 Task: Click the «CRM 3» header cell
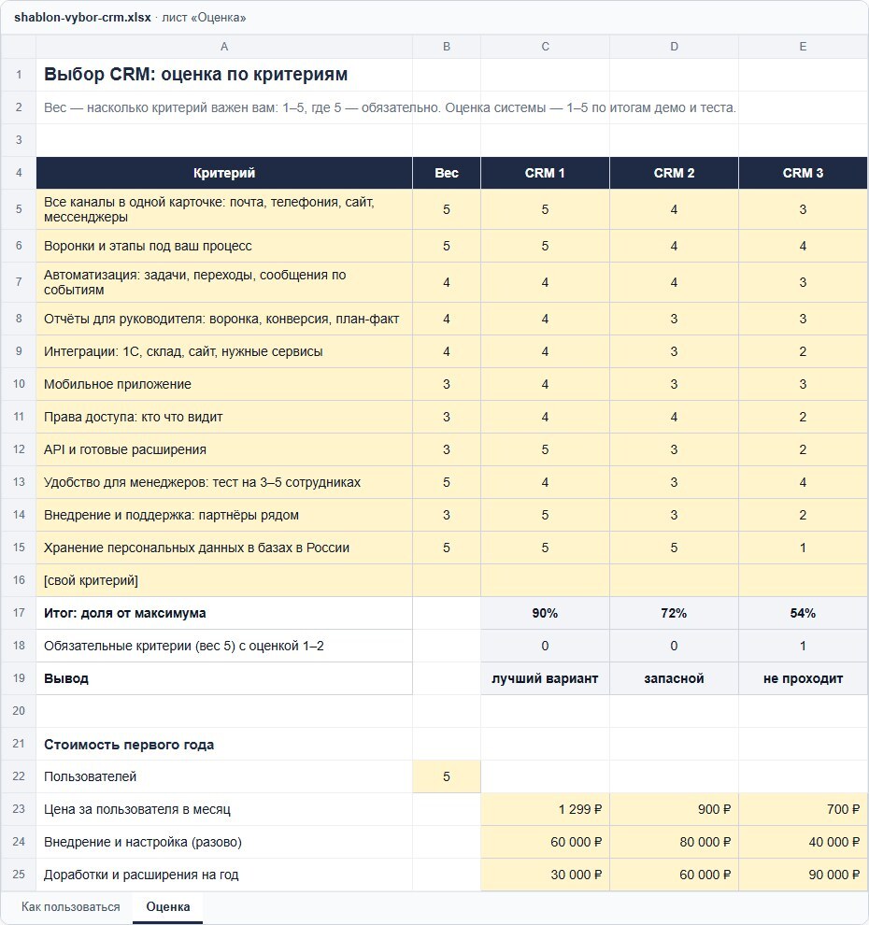(x=803, y=173)
